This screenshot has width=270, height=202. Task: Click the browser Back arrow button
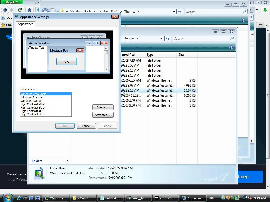[x=5, y=10]
